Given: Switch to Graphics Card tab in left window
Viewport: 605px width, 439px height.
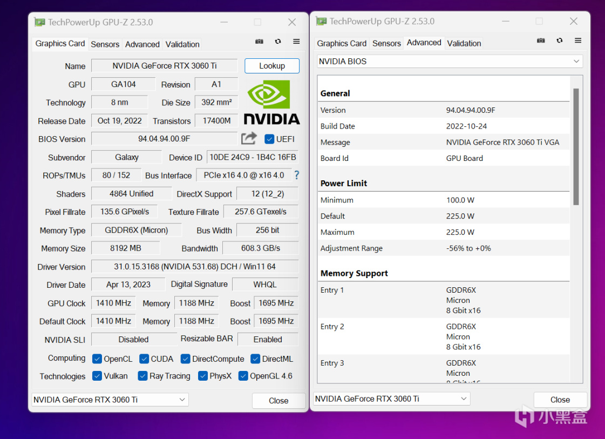Looking at the screenshot, I should click(x=60, y=44).
